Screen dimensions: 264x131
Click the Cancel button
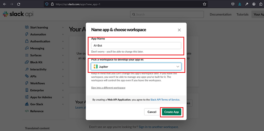(x=152, y=112)
